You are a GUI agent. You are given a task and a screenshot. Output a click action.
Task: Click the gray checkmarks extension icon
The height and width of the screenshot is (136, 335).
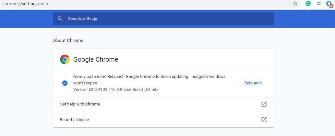coord(318,4)
